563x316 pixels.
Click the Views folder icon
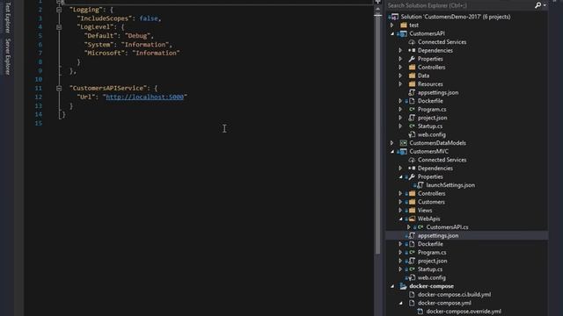coord(412,211)
